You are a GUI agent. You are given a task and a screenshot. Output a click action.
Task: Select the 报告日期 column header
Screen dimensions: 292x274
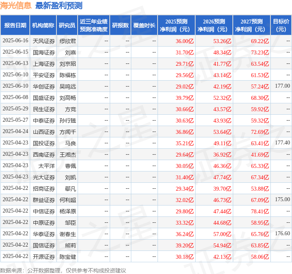tap(15, 25)
